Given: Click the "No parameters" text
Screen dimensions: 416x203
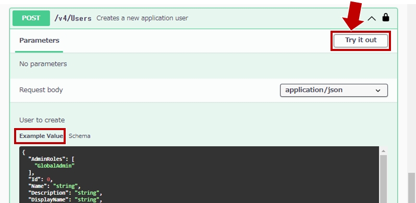Looking at the screenshot, I should [x=43, y=64].
